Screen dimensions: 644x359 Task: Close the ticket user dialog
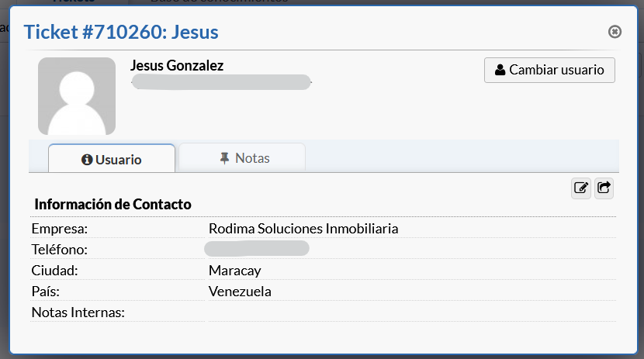(x=615, y=32)
